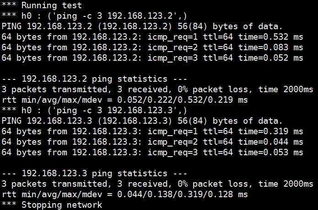Click the first ping command for 192.168.123.2
Screen dimensions: 318x210
tap(94, 16)
